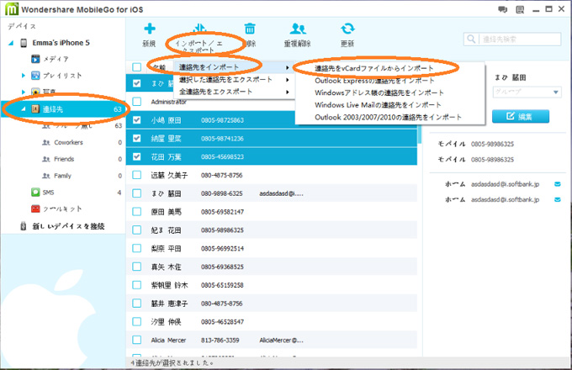Check the 远藤 久美子 contact checkbox
572x370 pixels.
(137, 175)
